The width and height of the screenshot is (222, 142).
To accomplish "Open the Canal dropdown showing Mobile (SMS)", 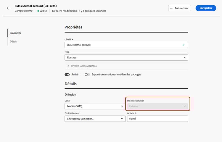I will pyautogui.click(x=92, y=106).
